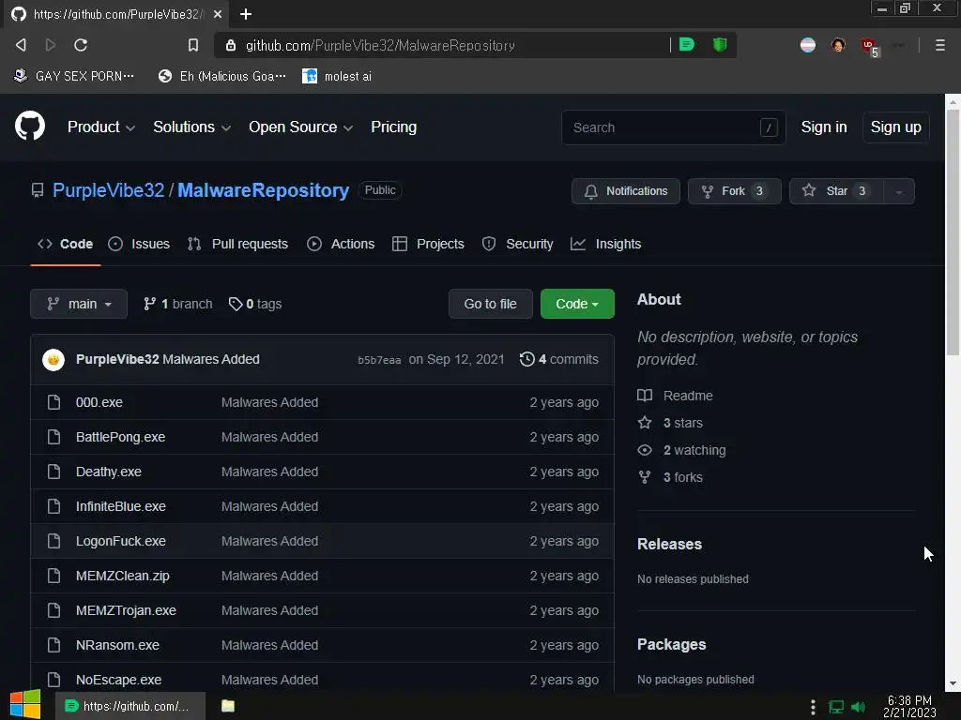Click the scrollbar down arrow
Viewport: 961px width, 720px height.
[953, 683]
